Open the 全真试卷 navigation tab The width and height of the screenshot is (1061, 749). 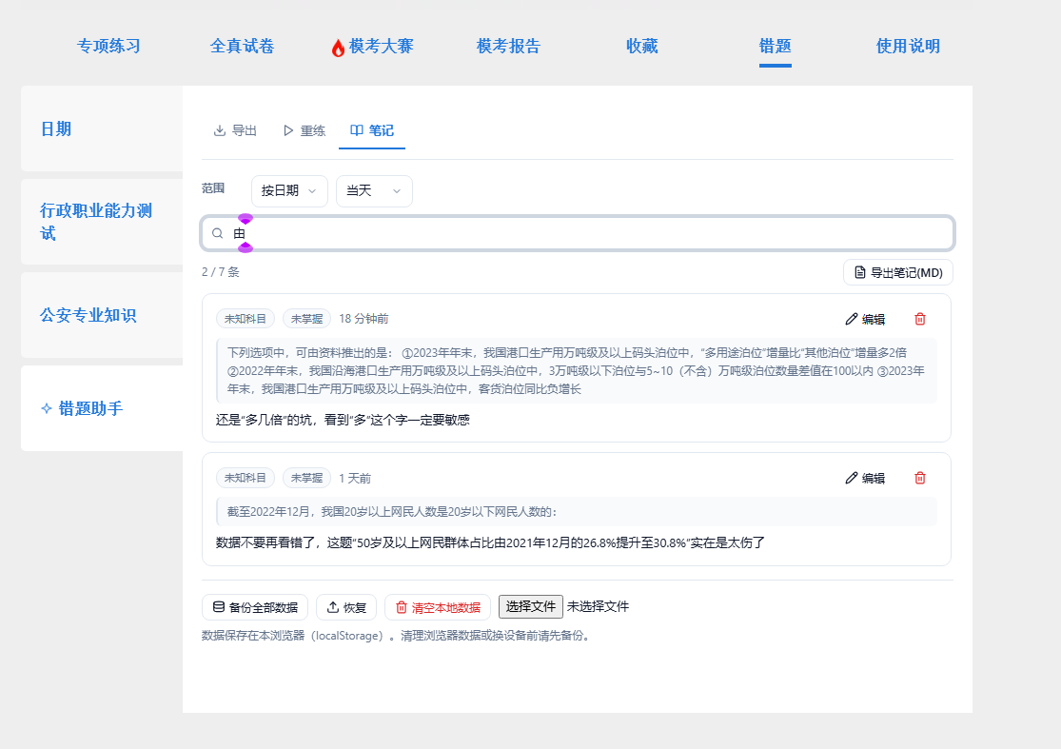(242, 46)
